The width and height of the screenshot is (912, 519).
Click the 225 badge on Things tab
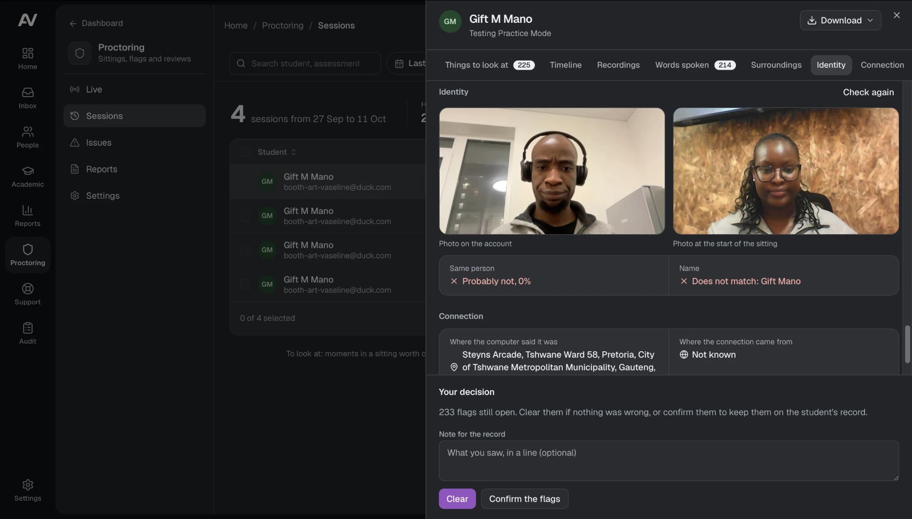coord(523,65)
